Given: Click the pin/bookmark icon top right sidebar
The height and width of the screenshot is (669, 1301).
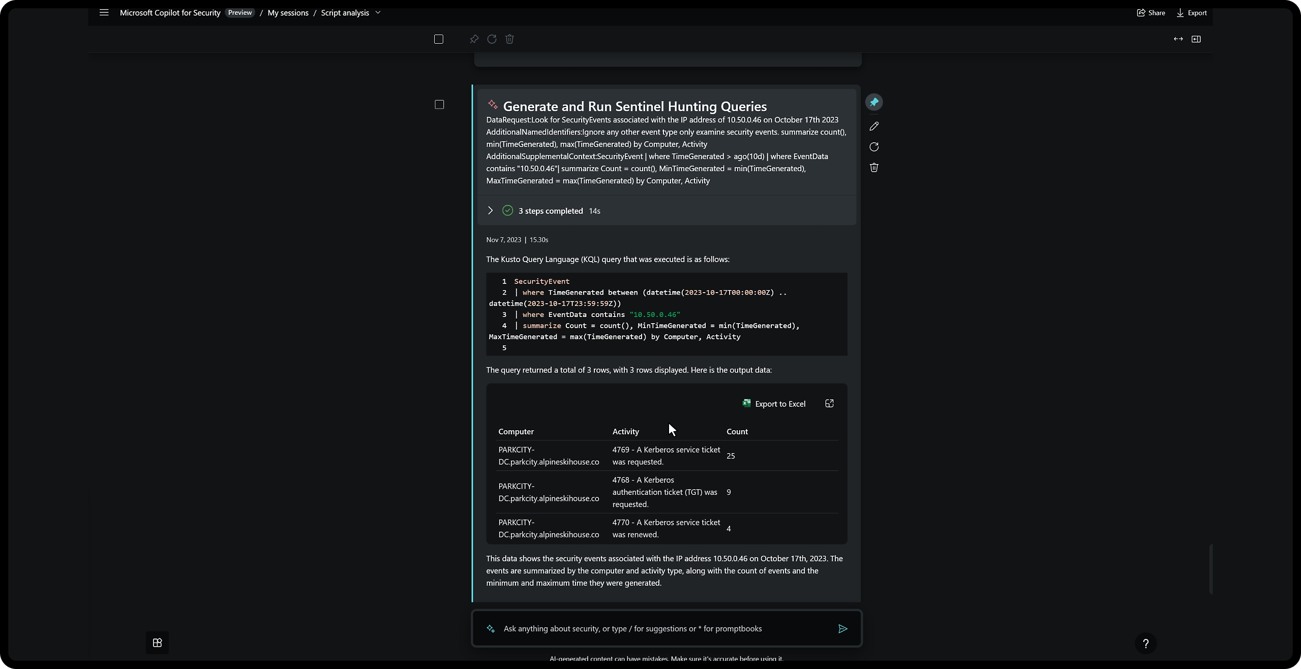Looking at the screenshot, I should pyautogui.click(x=874, y=103).
